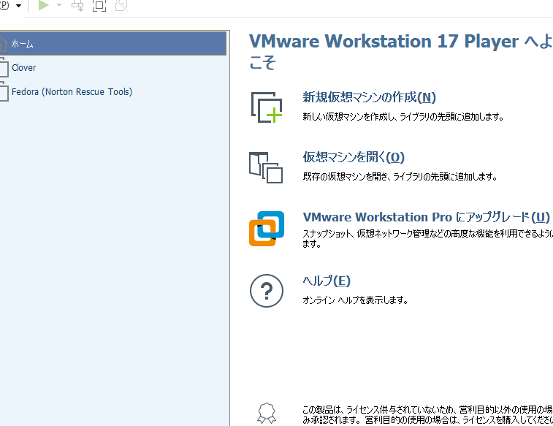Screen dimensions: 553x426
Task: Click the home icon beside ホーム
Action: point(3,43)
